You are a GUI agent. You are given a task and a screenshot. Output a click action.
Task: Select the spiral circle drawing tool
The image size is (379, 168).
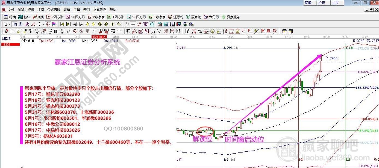click(x=75, y=31)
